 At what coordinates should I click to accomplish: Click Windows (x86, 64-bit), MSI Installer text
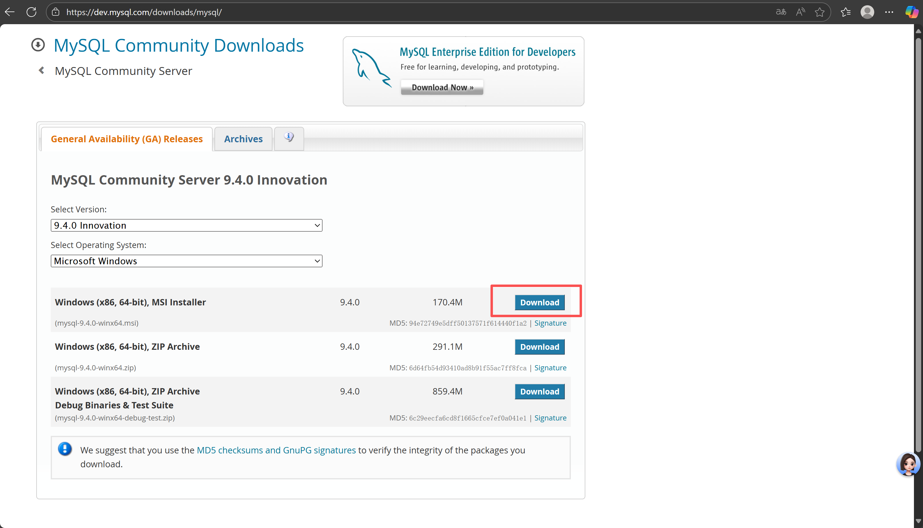click(x=130, y=302)
